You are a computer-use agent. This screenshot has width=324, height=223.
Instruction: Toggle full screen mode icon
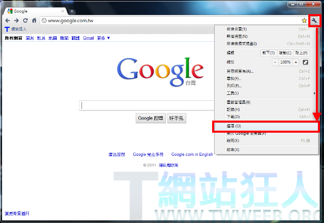coord(305,62)
